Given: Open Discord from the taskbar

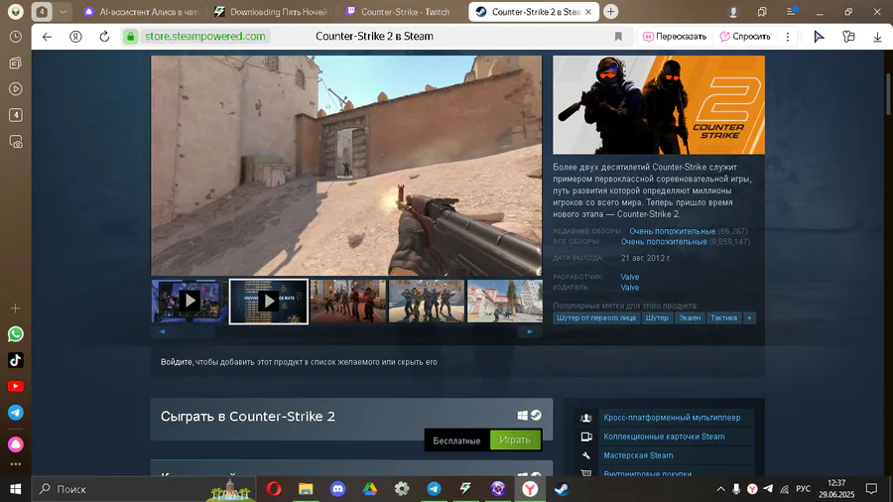Looking at the screenshot, I should pos(337,489).
